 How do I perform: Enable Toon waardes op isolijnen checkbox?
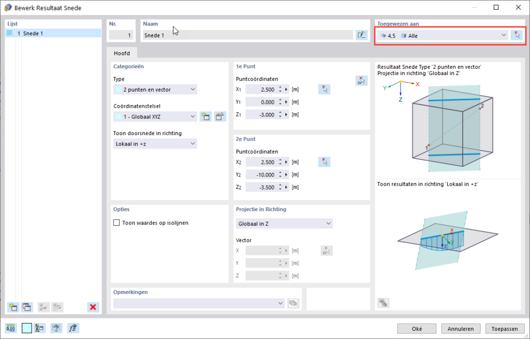click(x=116, y=223)
